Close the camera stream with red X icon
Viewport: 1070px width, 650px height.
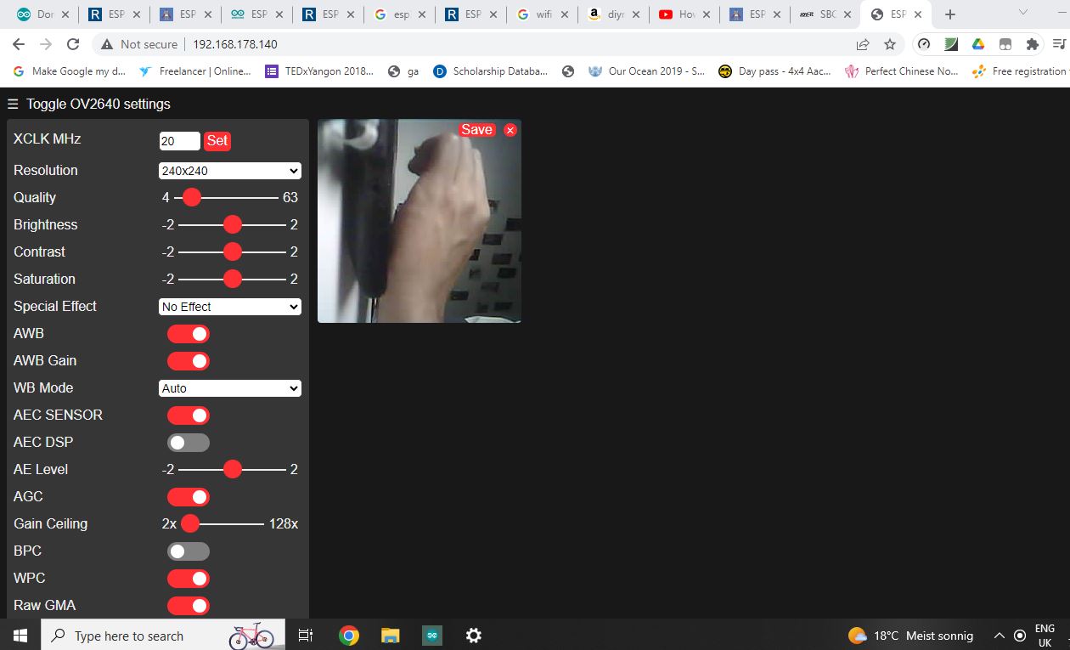tap(510, 130)
